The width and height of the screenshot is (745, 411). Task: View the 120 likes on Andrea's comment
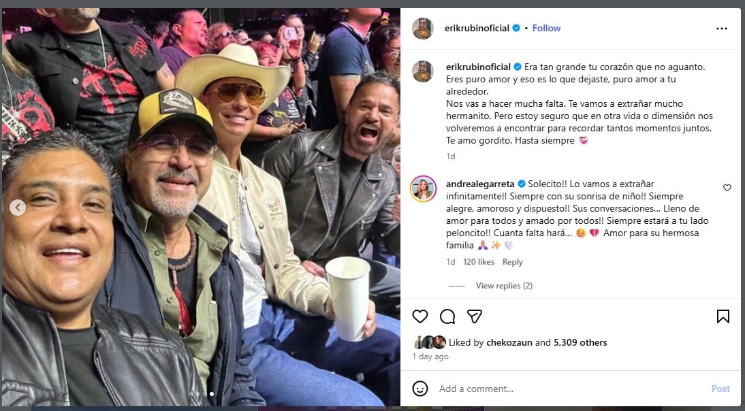(479, 261)
